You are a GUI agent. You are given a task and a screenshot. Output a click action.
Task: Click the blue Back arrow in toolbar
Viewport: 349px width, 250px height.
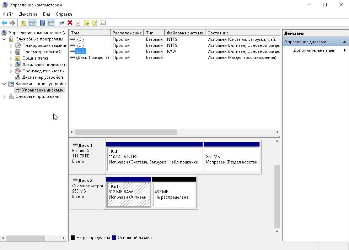click(x=5, y=23)
